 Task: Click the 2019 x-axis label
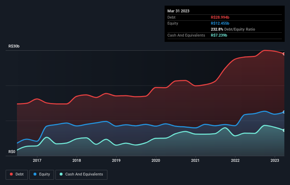[116, 160]
